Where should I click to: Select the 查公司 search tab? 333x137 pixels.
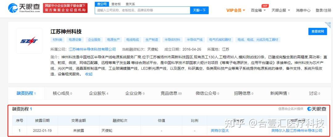102,4
